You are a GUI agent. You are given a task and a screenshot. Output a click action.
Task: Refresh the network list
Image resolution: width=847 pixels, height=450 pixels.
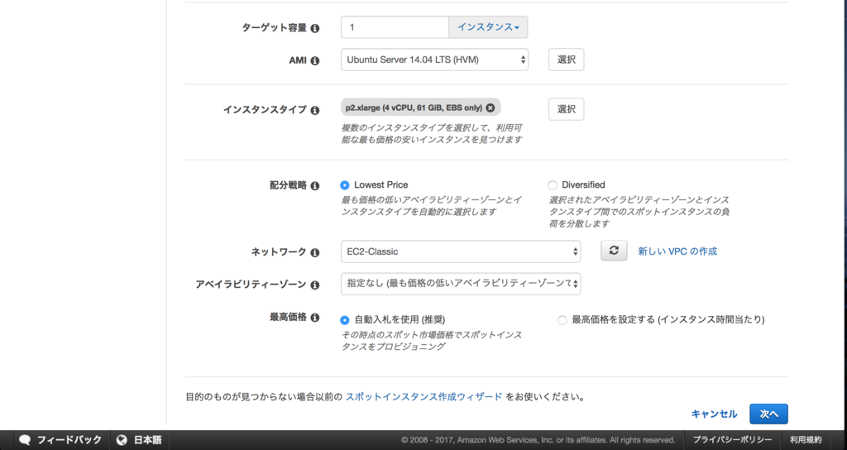[614, 251]
